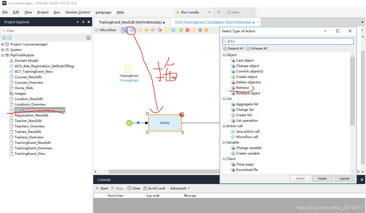Select the yellow Parameter tool
Viewport: 366px width, 213px height.
tap(167, 30)
